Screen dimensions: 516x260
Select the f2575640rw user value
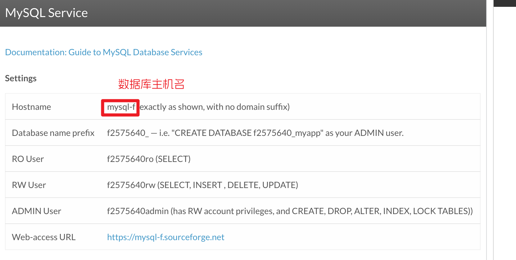pos(131,185)
